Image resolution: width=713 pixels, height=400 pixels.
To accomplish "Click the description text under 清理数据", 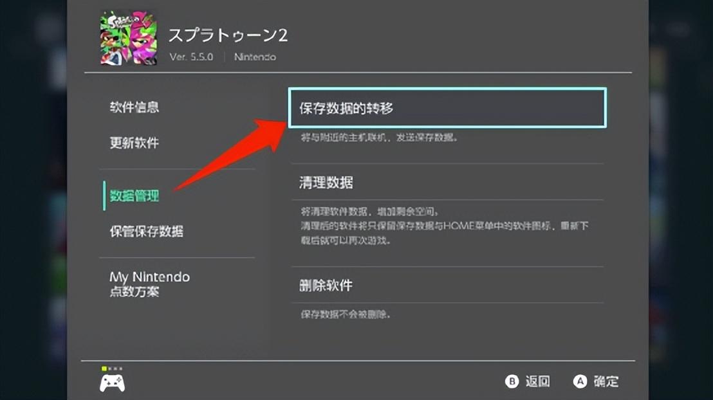I will point(444,226).
